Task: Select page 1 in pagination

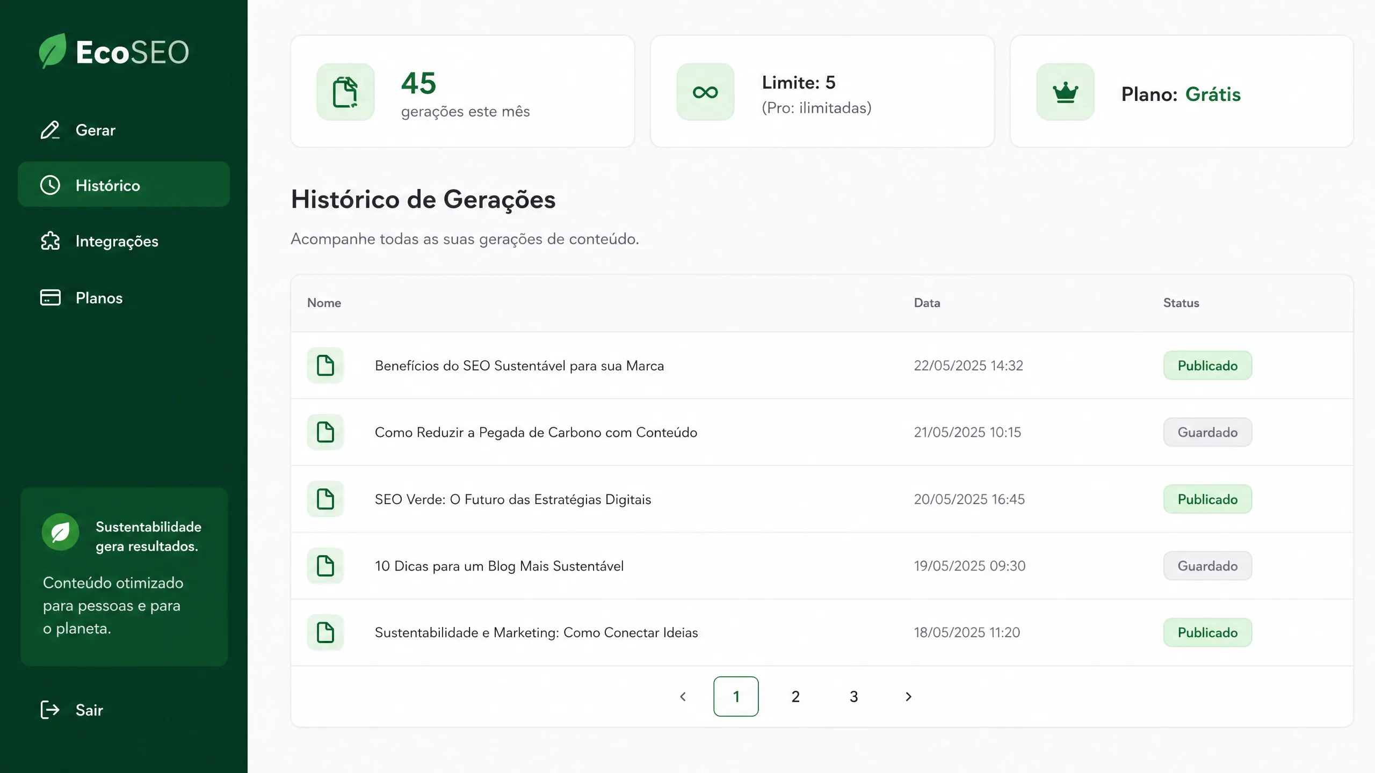Action: pyautogui.click(x=736, y=697)
